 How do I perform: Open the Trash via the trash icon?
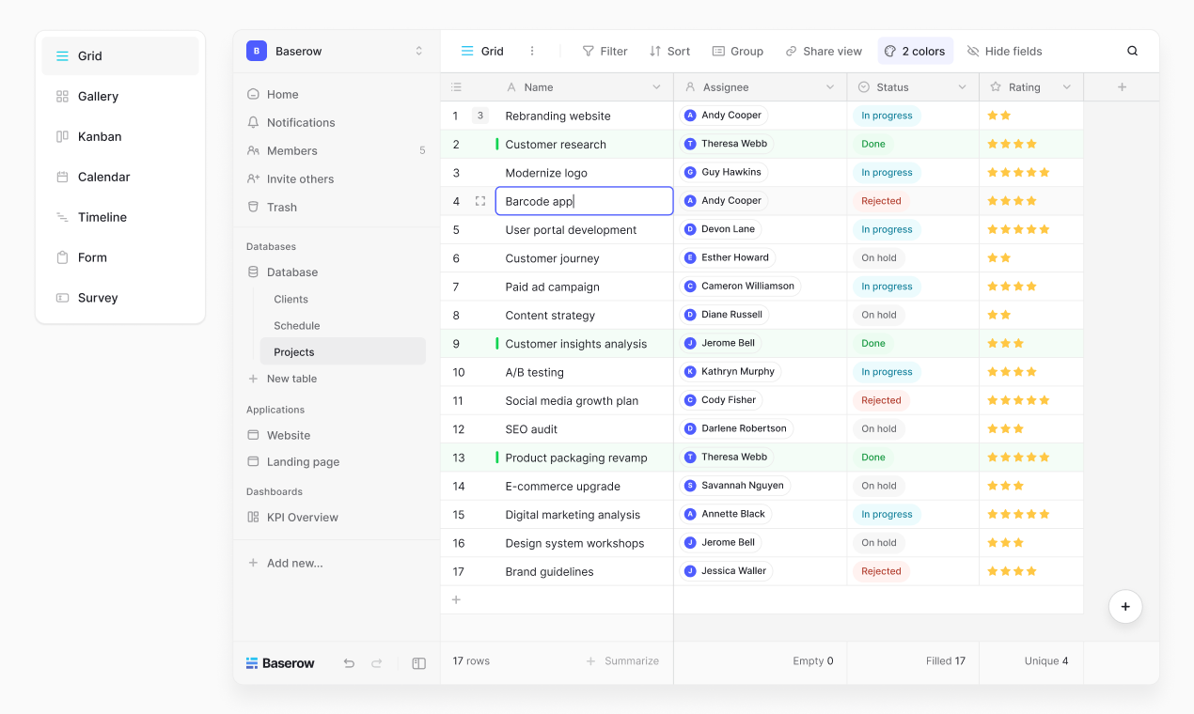[x=252, y=207]
